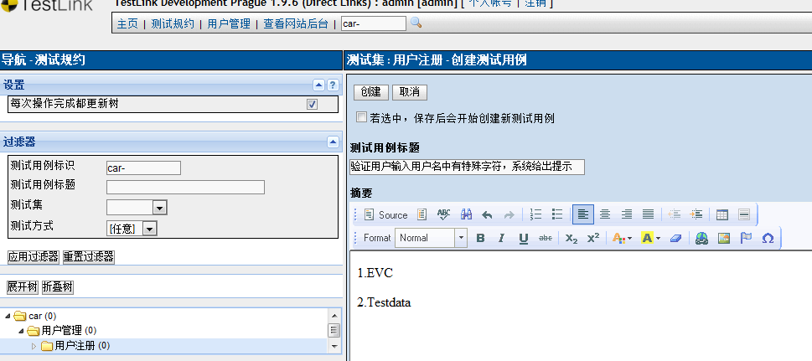Click the tree scrollbar down arrow
812x361 pixels.
[x=334, y=346]
